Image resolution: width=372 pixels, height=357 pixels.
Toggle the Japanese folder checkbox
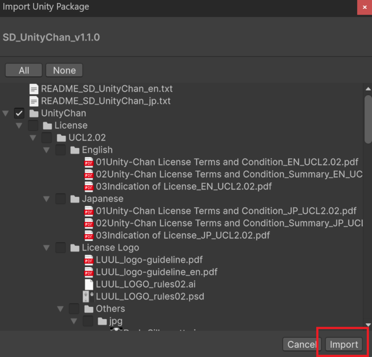[x=61, y=199]
